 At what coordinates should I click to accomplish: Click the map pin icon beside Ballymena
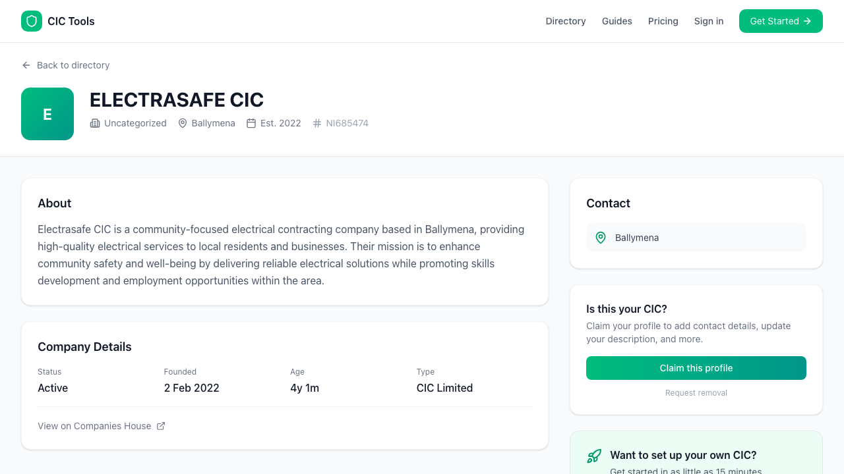pyautogui.click(x=182, y=123)
